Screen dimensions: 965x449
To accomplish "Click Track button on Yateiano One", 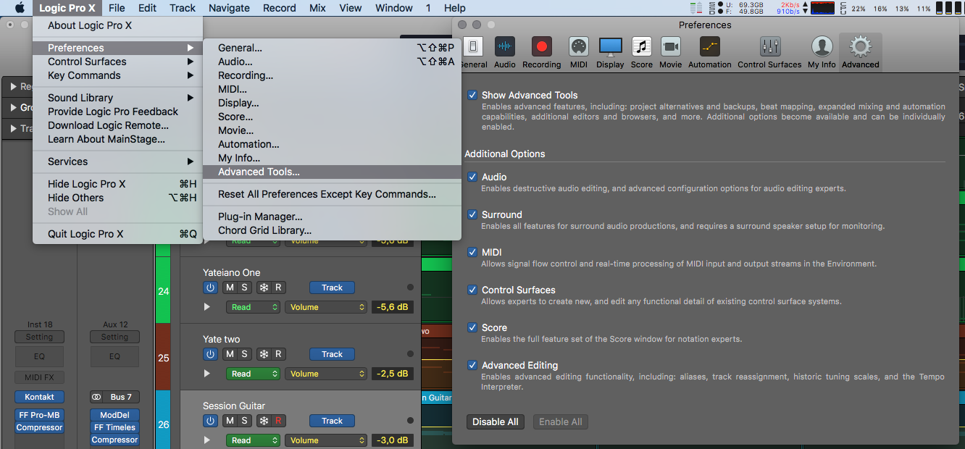I will pyautogui.click(x=332, y=288).
